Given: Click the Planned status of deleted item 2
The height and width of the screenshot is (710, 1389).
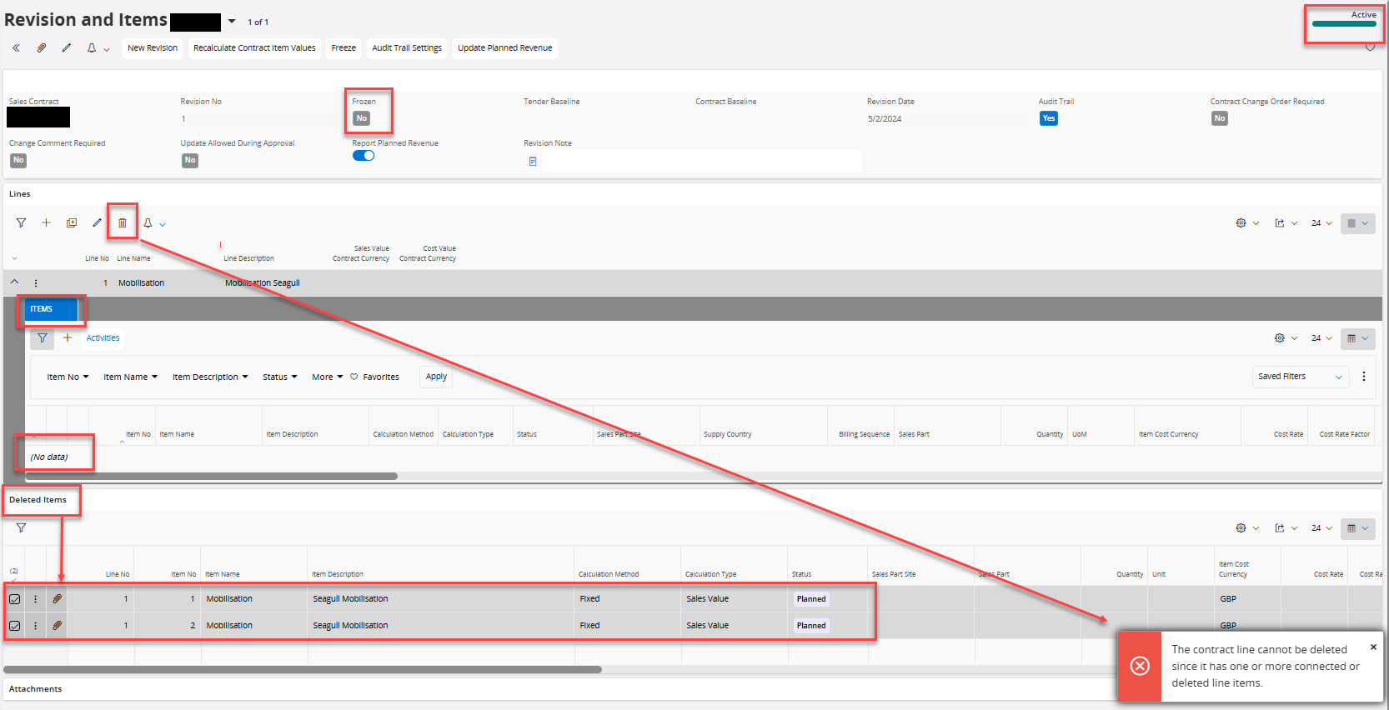Looking at the screenshot, I should (811, 626).
